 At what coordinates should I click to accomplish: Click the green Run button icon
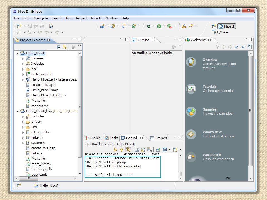(159, 26)
